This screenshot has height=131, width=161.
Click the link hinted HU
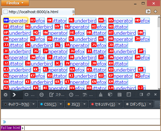coord(77,27)
